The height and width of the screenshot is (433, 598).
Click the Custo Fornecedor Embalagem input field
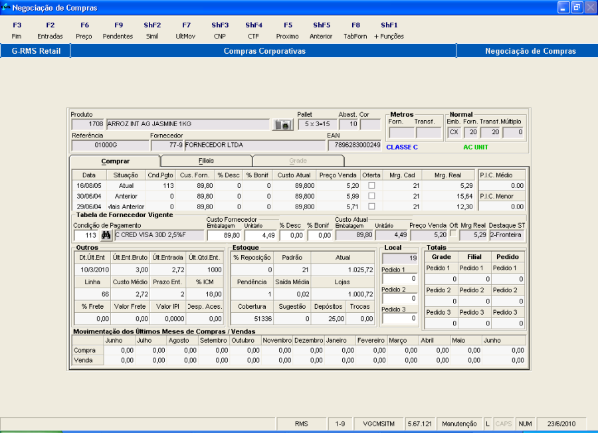pos(225,235)
